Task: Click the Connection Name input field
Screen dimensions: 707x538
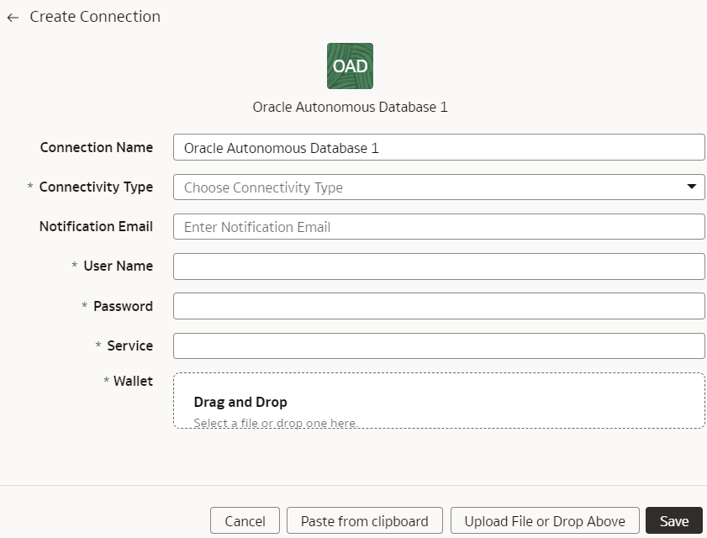Action: [439, 147]
